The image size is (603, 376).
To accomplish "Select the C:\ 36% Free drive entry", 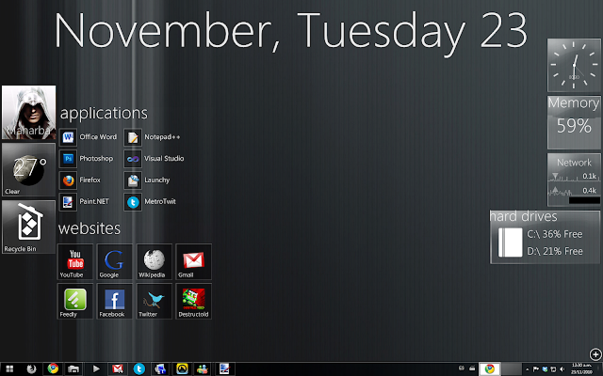I will tap(555, 234).
